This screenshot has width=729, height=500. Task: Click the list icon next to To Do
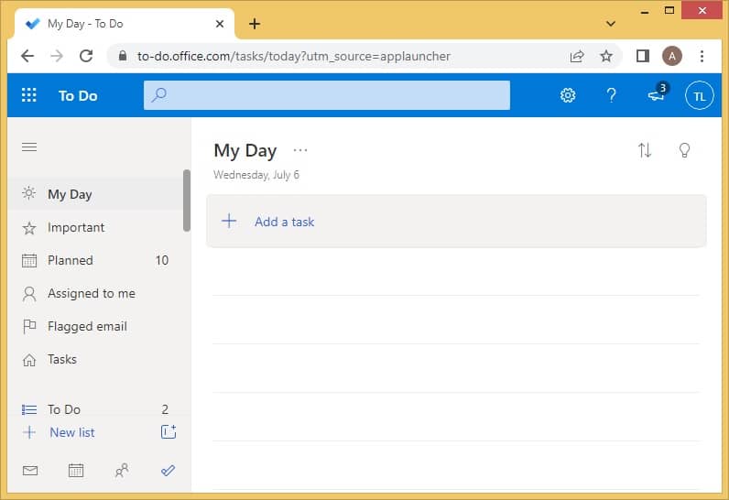pos(29,409)
